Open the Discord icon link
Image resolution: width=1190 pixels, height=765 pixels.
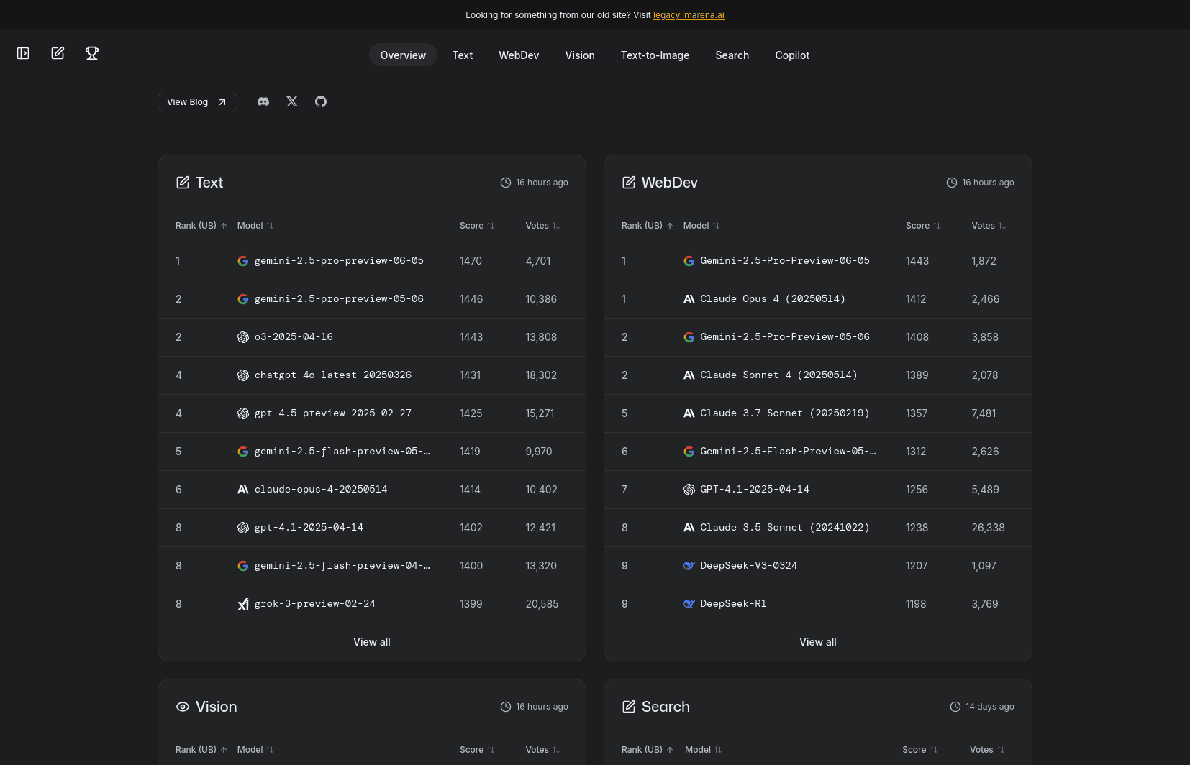coord(263,101)
